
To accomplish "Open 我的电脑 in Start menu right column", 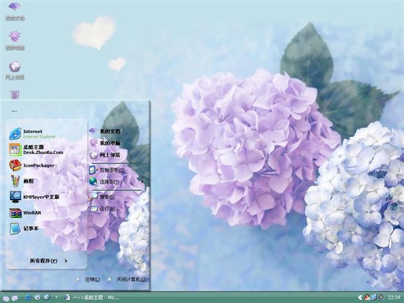I will (105, 143).
